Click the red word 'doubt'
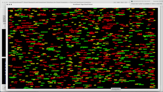The width and height of the screenshot is (163, 92). [54, 26]
